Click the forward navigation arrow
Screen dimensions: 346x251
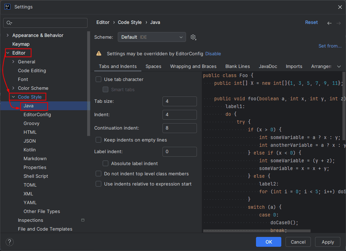[338, 23]
